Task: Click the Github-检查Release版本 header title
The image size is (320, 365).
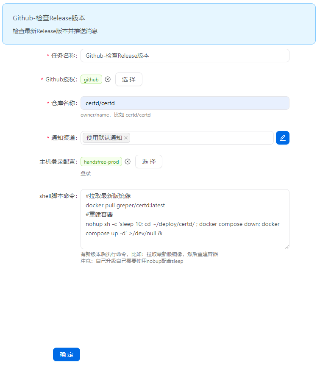Action: point(49,18)
